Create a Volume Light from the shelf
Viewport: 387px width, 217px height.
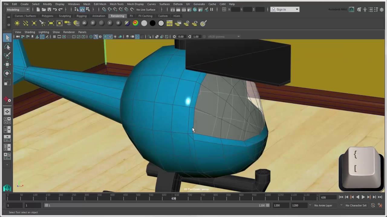point(60,23)
